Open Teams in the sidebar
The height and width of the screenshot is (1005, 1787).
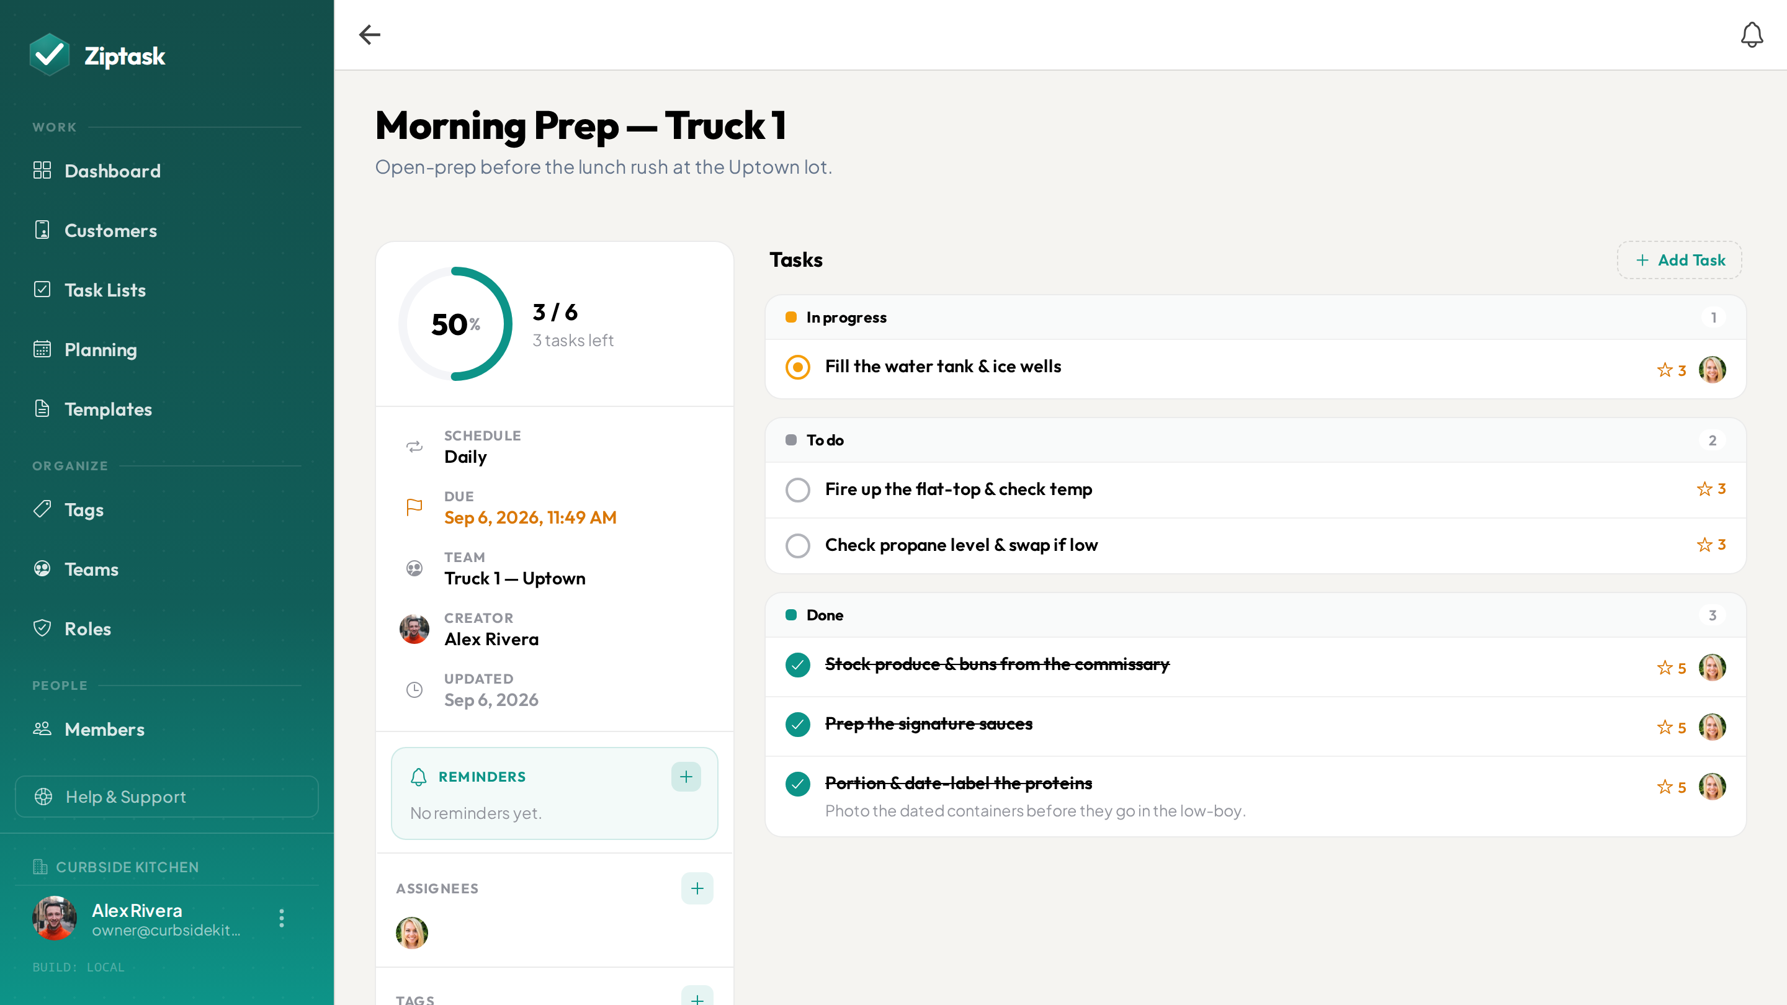(x=166, y=569)
